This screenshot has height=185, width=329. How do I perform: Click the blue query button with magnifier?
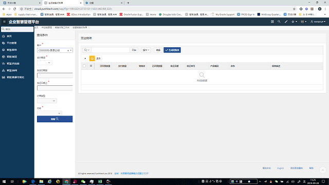[x=55, y=119]
